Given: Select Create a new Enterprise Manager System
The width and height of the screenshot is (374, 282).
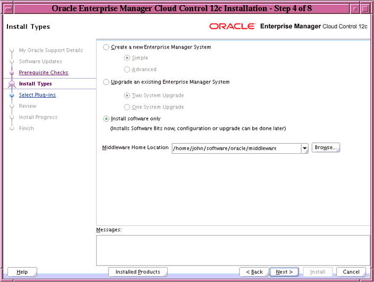Looking at the screenshot, I should [x=106, y=47].
